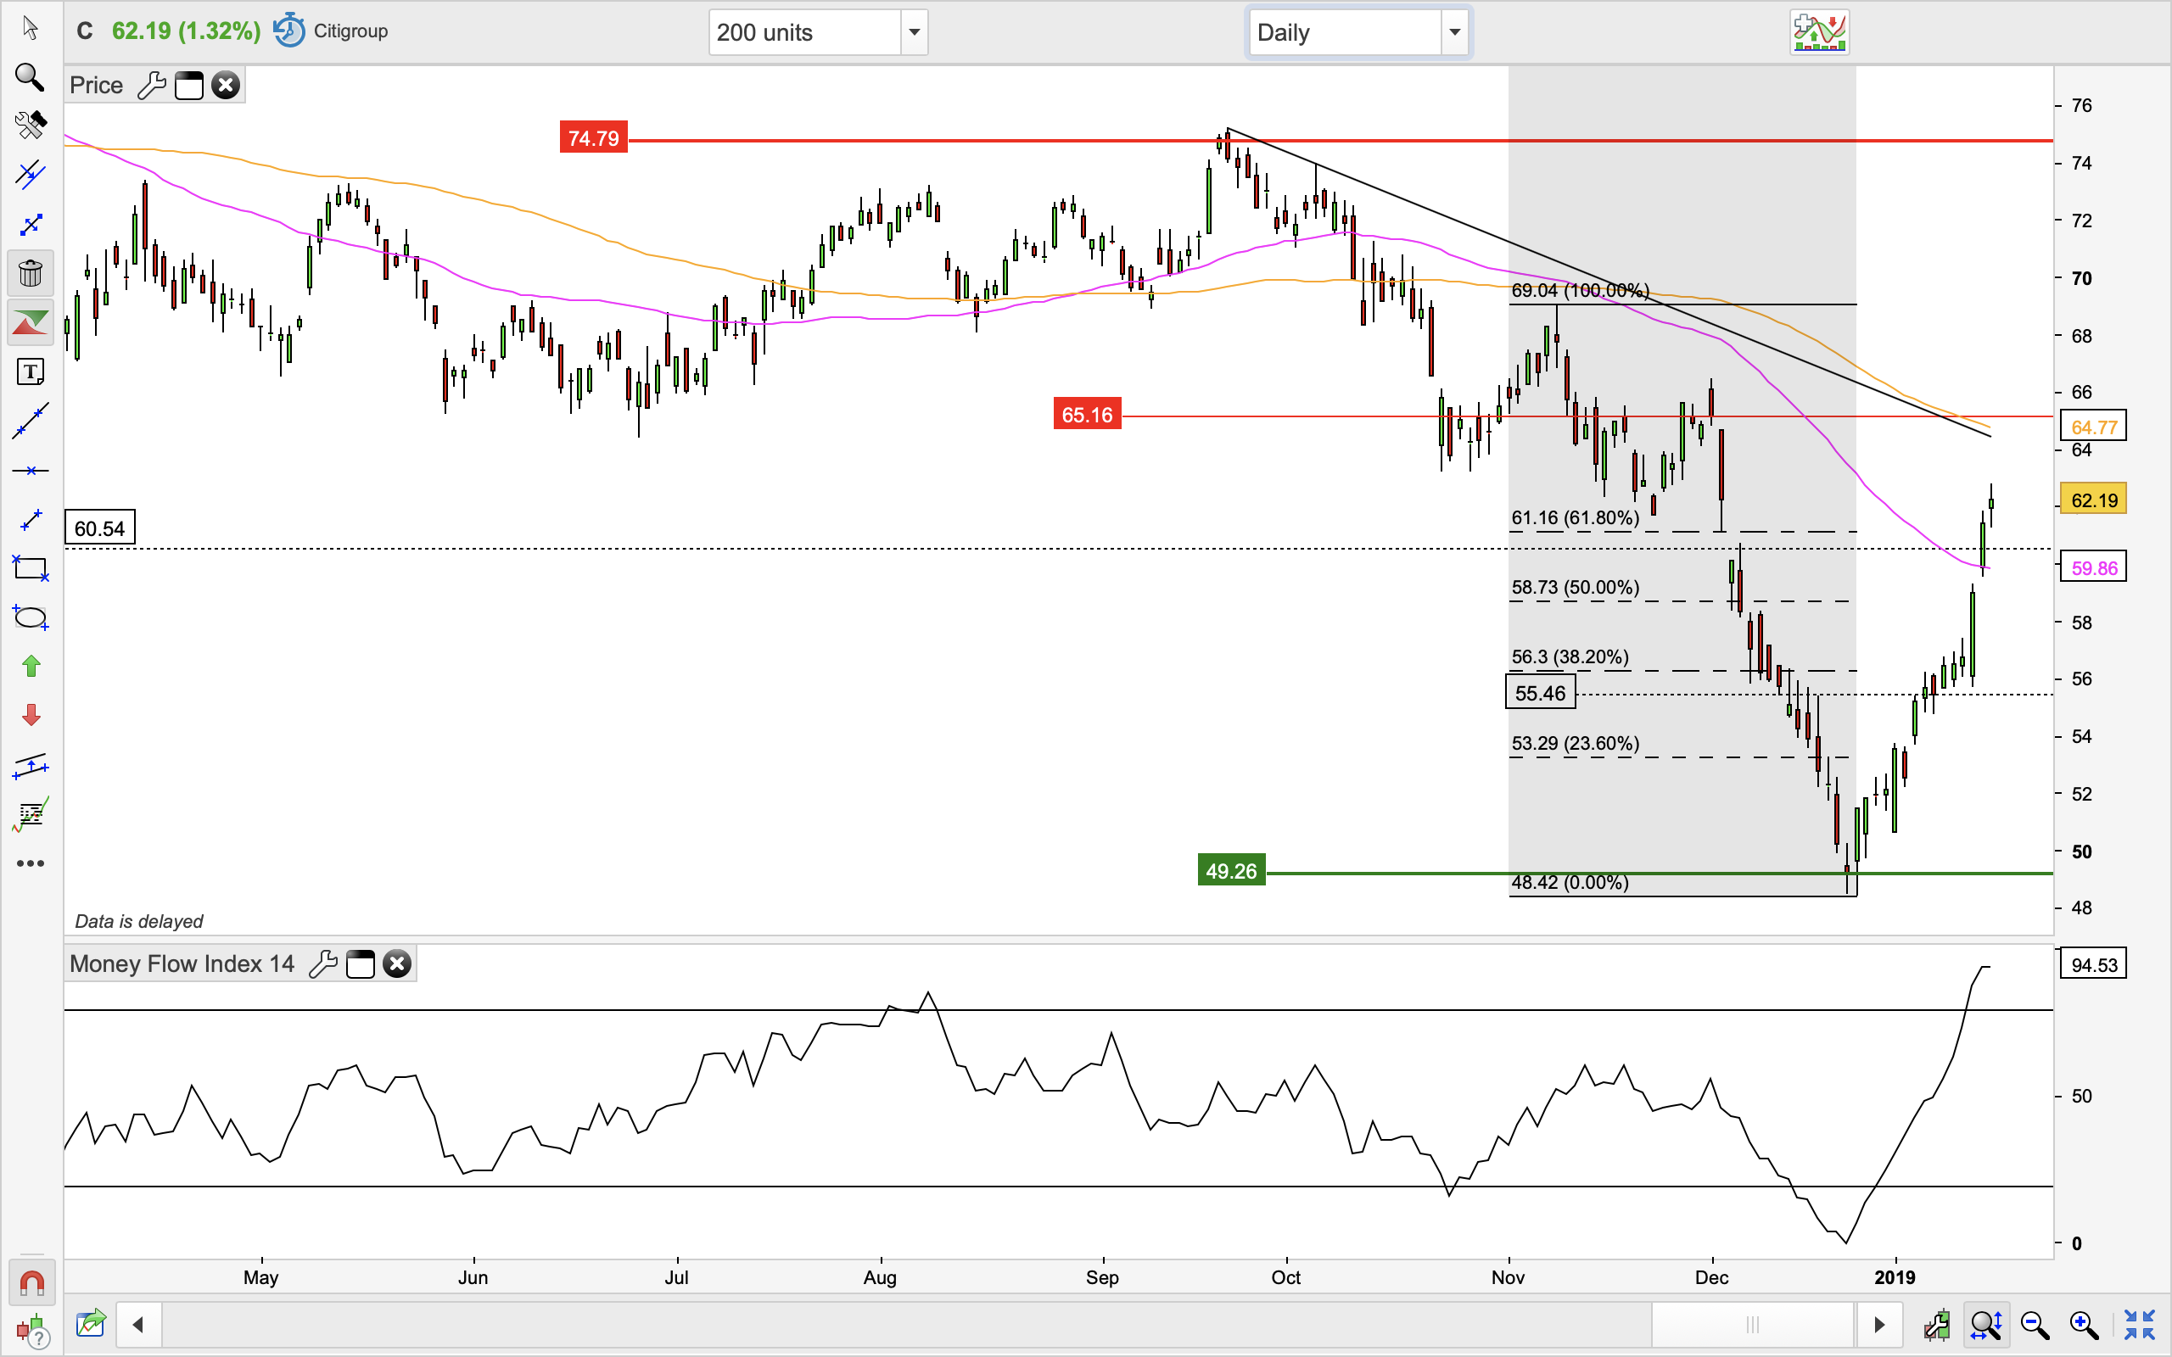Toggle the magnet snap mode
Image resolution: width=2172 pixels, height=1357 pixels.
pos(31,1283)
